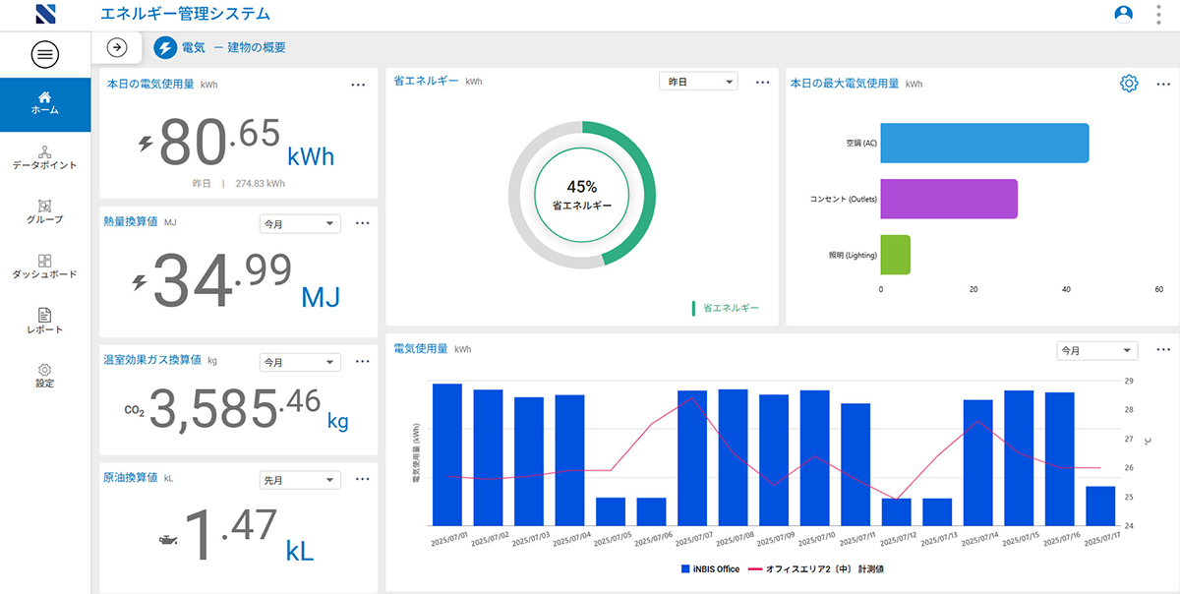Click the エネルギー管理システム title
Viewport: 1180px width, 594px height.
click(185, 14)
